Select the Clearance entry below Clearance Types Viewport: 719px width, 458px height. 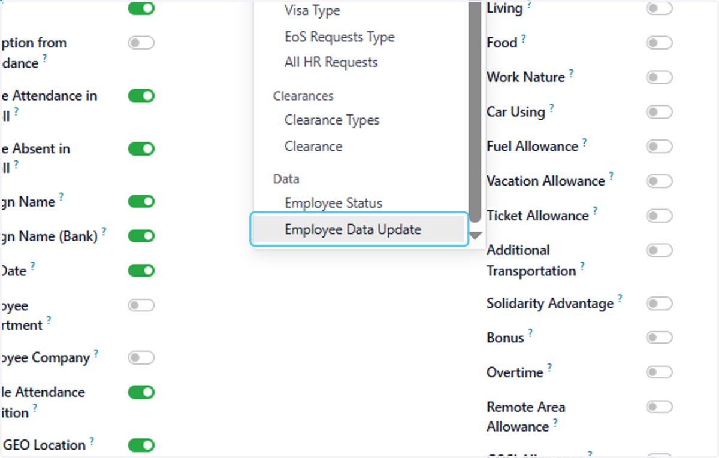pyautogui.click(x=313, y=147)
